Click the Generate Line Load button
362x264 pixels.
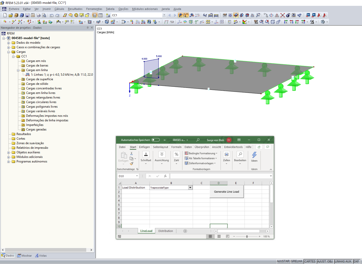227,192
